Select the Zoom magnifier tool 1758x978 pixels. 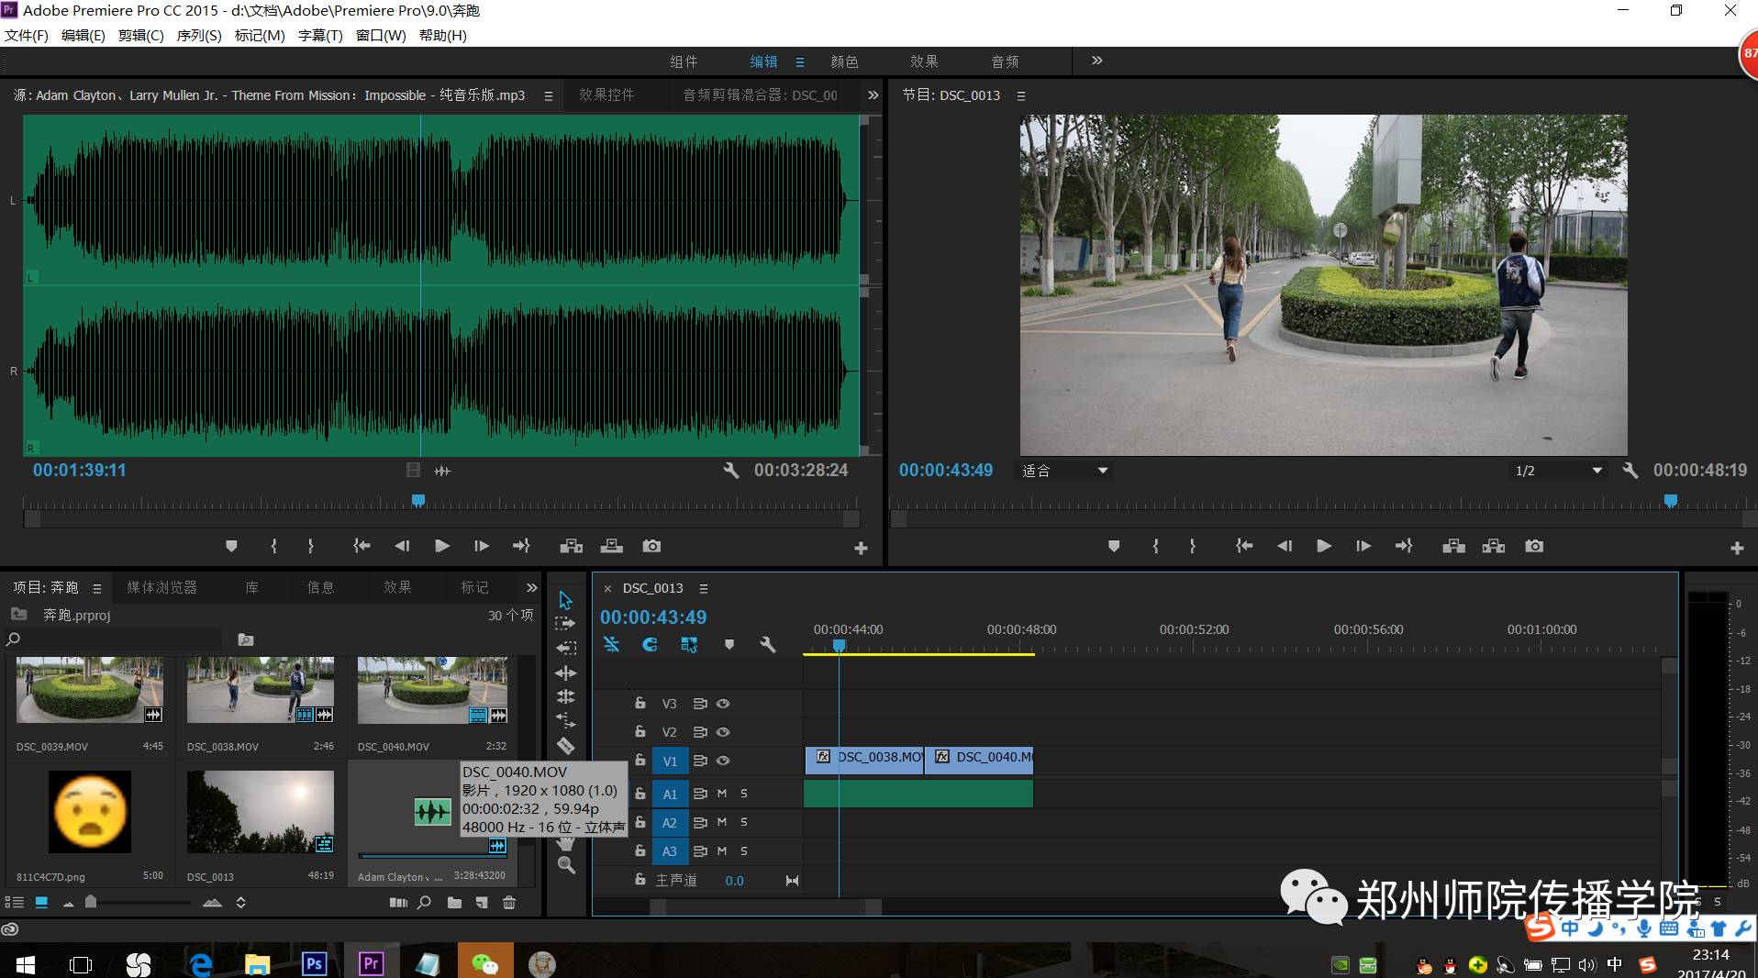pyautogui.click(x=566, y=865)
